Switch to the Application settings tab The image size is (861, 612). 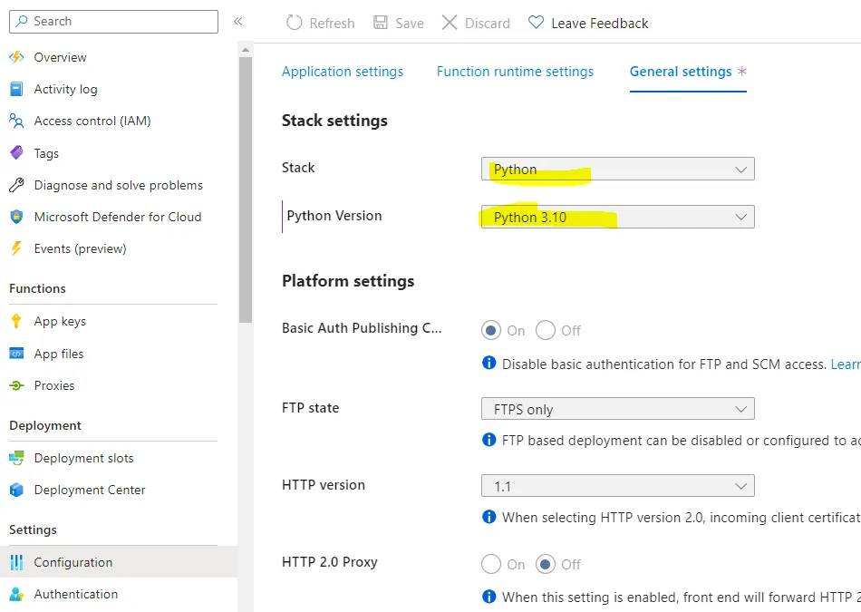343,72
